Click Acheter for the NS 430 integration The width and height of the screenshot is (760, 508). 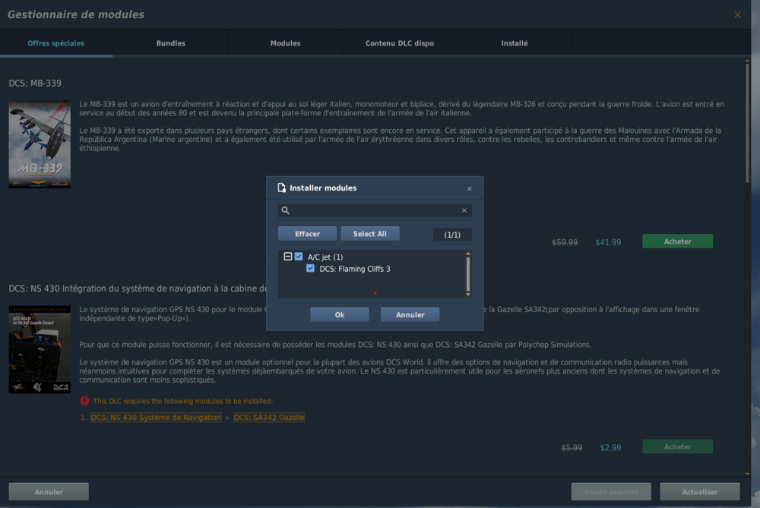pyautogui.click(x=677, y=446)
